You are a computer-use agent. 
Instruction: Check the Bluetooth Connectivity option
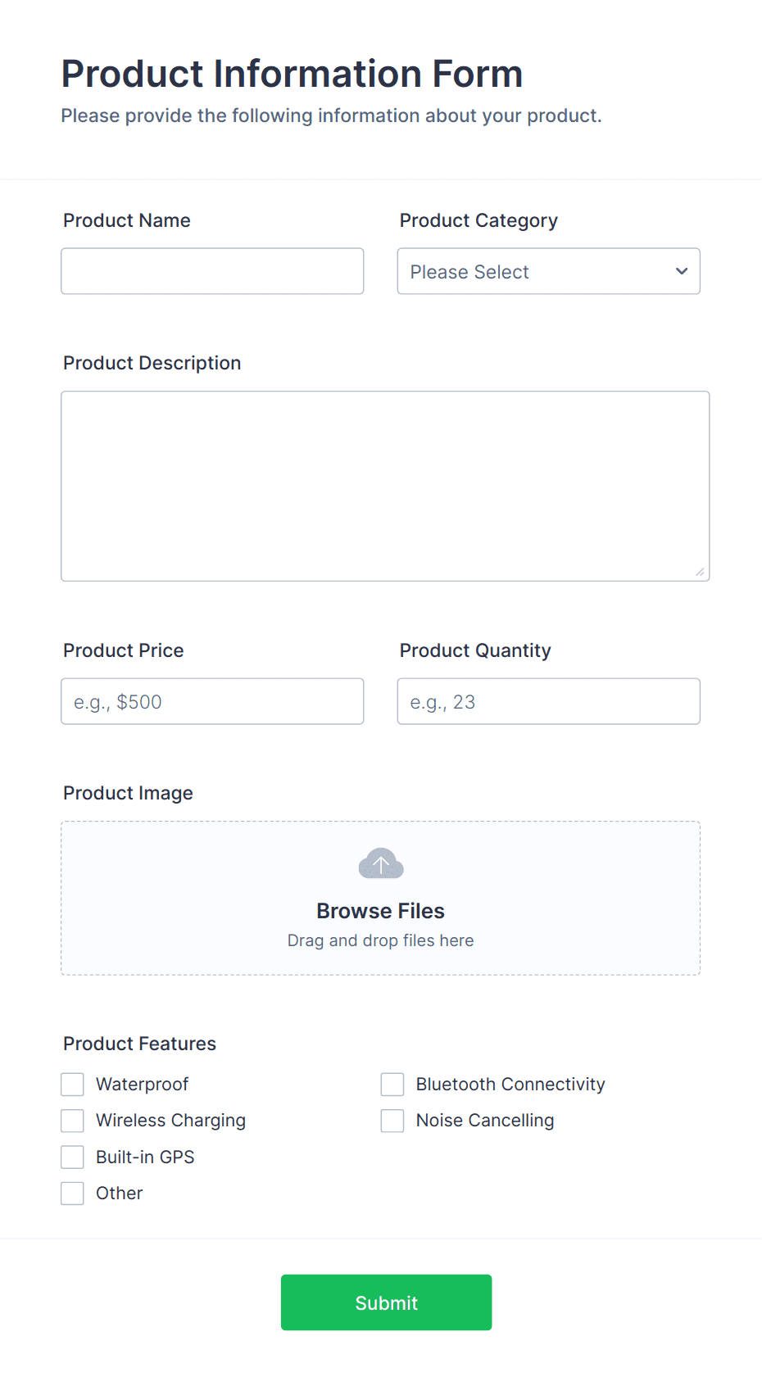[x=392, y=1084]
